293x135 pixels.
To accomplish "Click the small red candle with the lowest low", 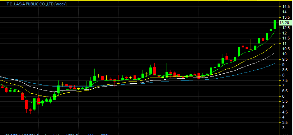I will (x=30, y=110).
